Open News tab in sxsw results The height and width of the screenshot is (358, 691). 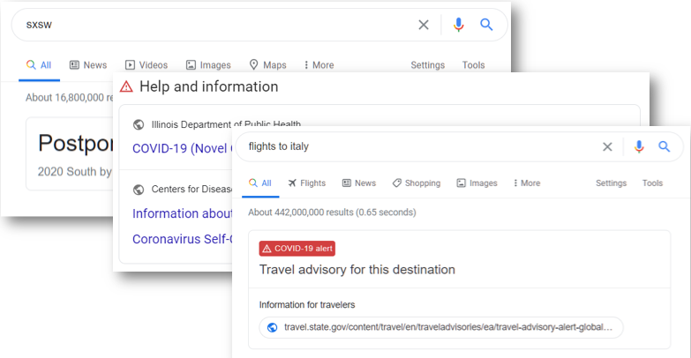click(x=88, y=65)
